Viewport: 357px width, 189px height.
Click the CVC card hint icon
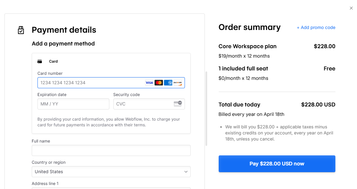coord(178,104)
